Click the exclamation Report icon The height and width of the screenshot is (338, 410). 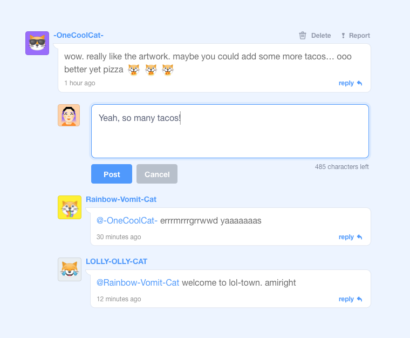343,36
